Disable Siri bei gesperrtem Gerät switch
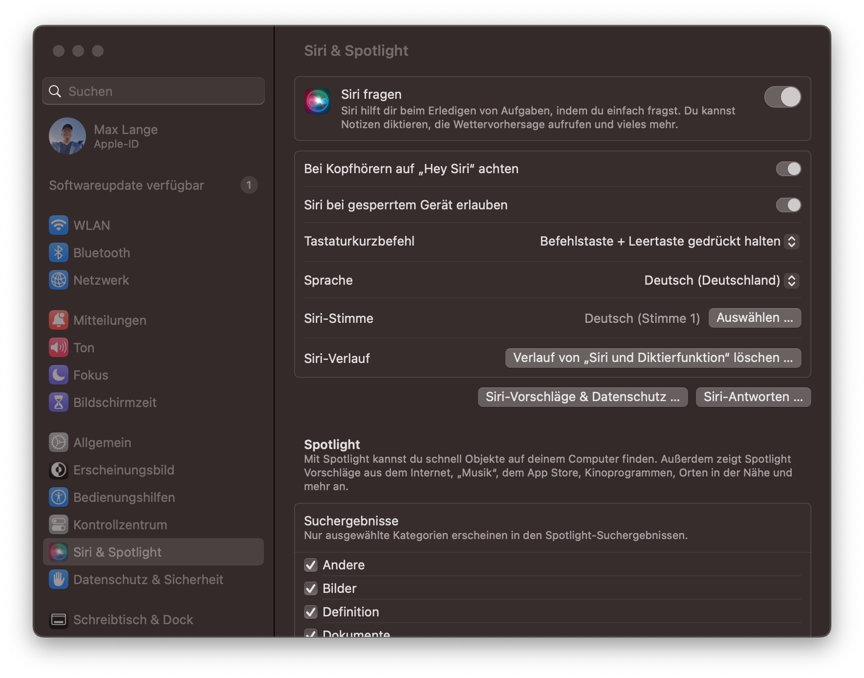Viewport: 864px width, 678px height. [788, 205]
